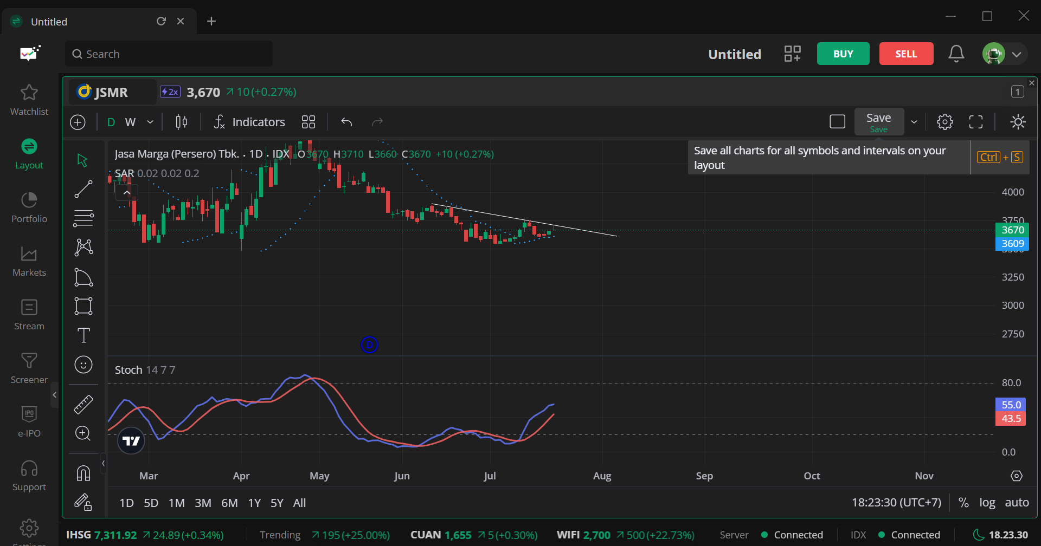
Task: Click the add symbol plus icon
Action: (78, 122)
